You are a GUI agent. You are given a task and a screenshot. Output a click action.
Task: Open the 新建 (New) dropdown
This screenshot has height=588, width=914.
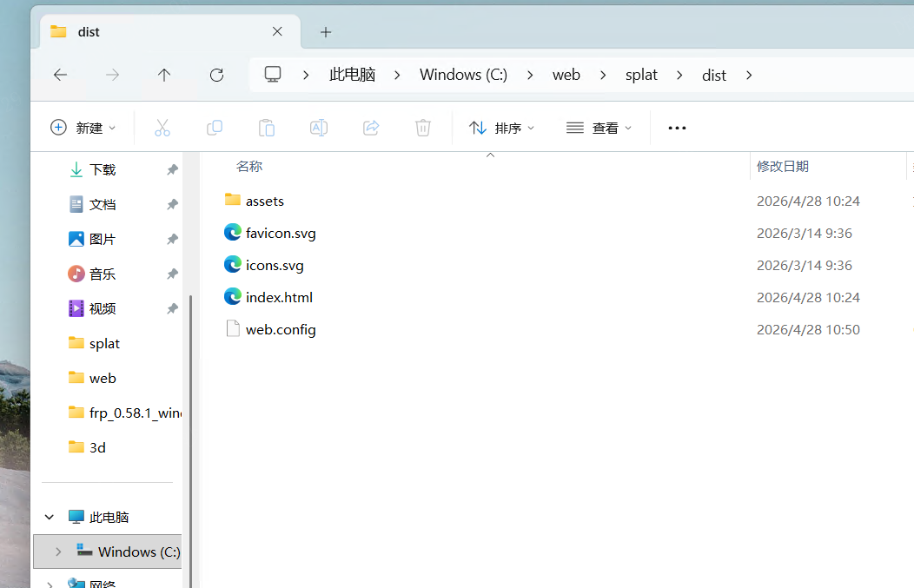pos(83,128)
